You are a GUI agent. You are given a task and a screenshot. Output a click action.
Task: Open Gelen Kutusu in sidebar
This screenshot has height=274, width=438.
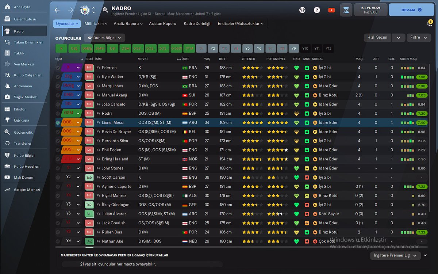24,19
